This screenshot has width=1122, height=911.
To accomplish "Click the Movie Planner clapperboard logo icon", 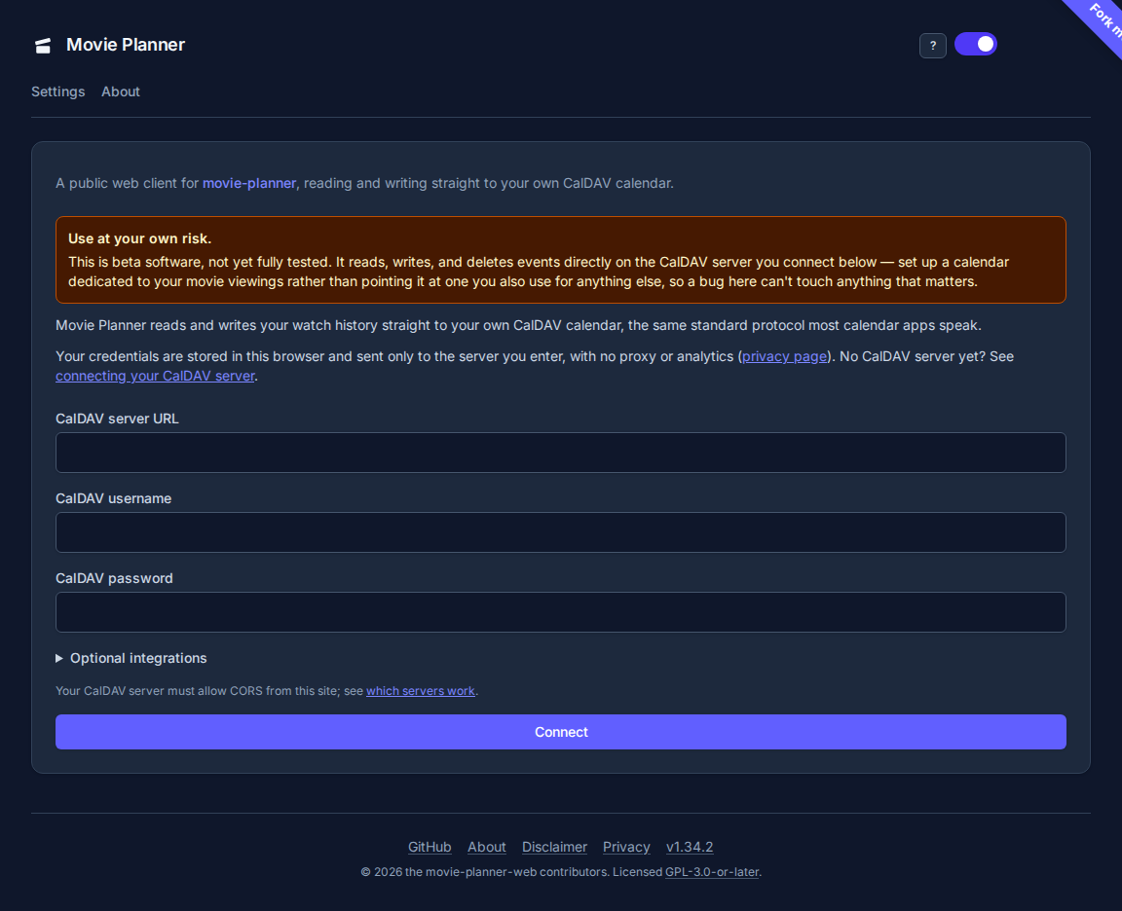I will click(43, 46).
